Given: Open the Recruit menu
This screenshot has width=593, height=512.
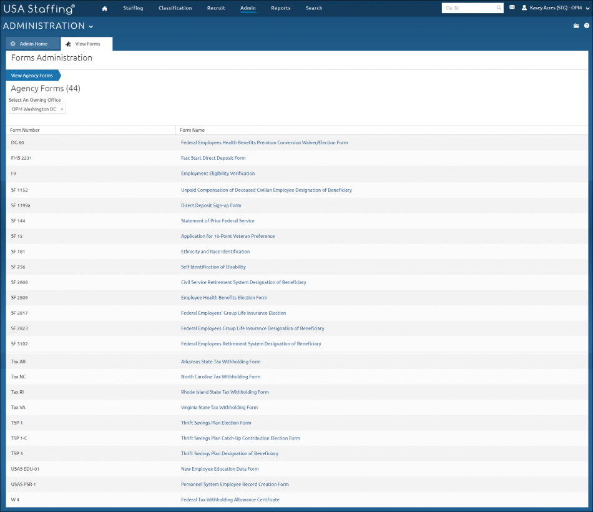Looking at the screenshot, I should [x=216, y=8].
